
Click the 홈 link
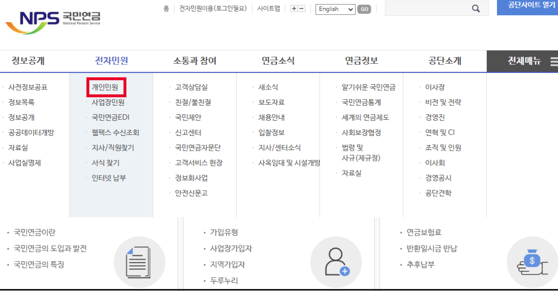tap(166, 8)
